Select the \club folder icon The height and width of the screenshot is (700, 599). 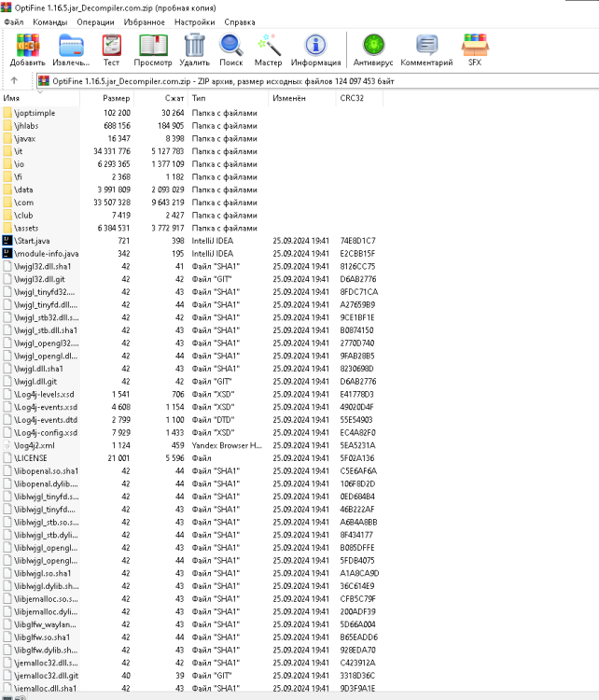[7, 216]
